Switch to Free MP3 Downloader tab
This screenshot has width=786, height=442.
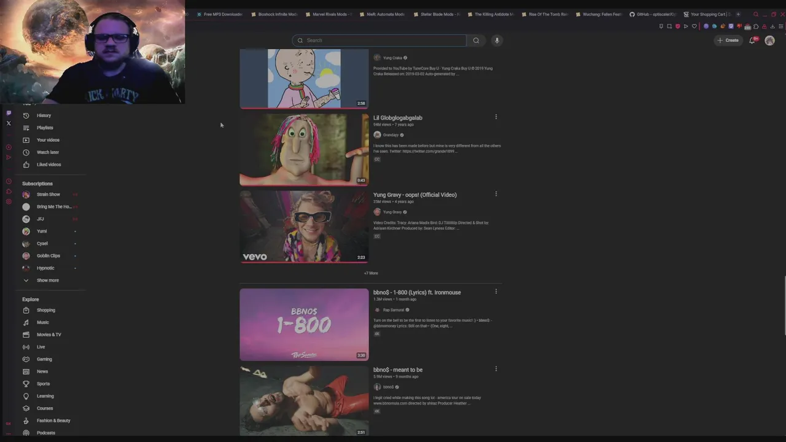(x=220, y=14)
